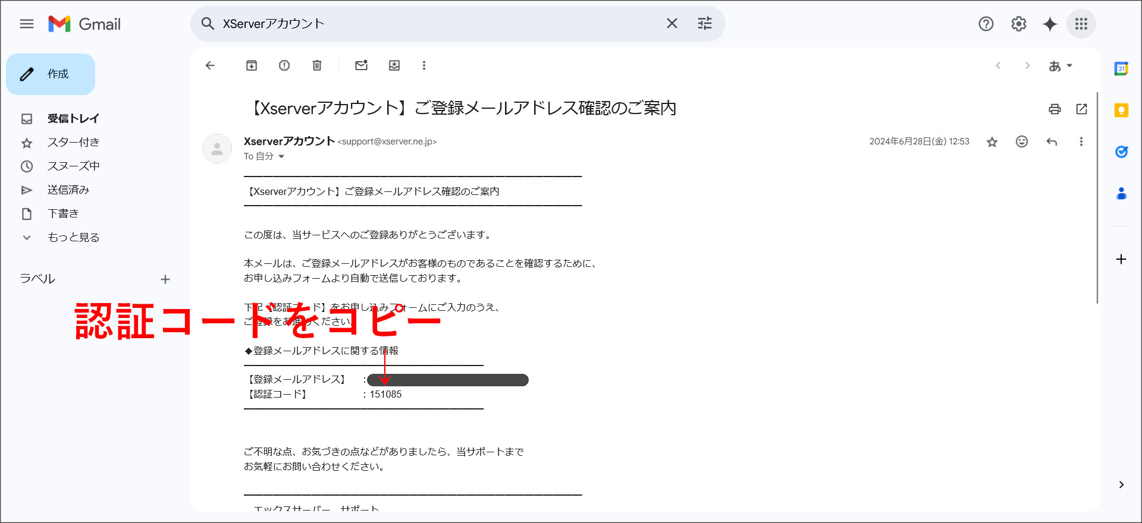
Task: Get add-ons with the plus icon
Action: coord(1121,259)
